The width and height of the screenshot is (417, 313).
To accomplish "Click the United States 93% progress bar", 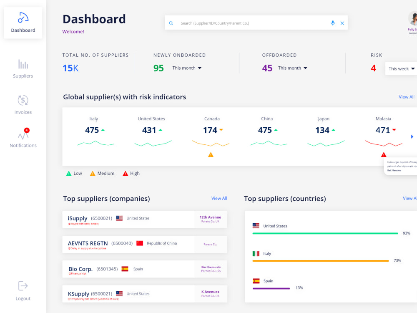I will coord(325,233).
